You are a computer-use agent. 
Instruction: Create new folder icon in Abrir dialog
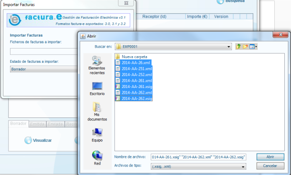245,47
